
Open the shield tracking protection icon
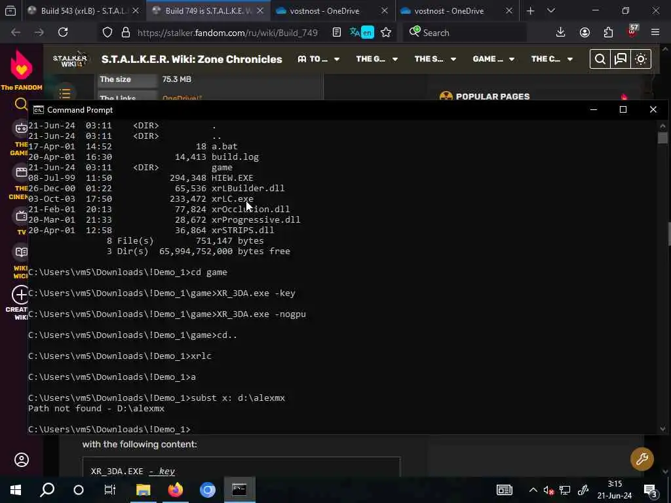click(x=107, y=33)
